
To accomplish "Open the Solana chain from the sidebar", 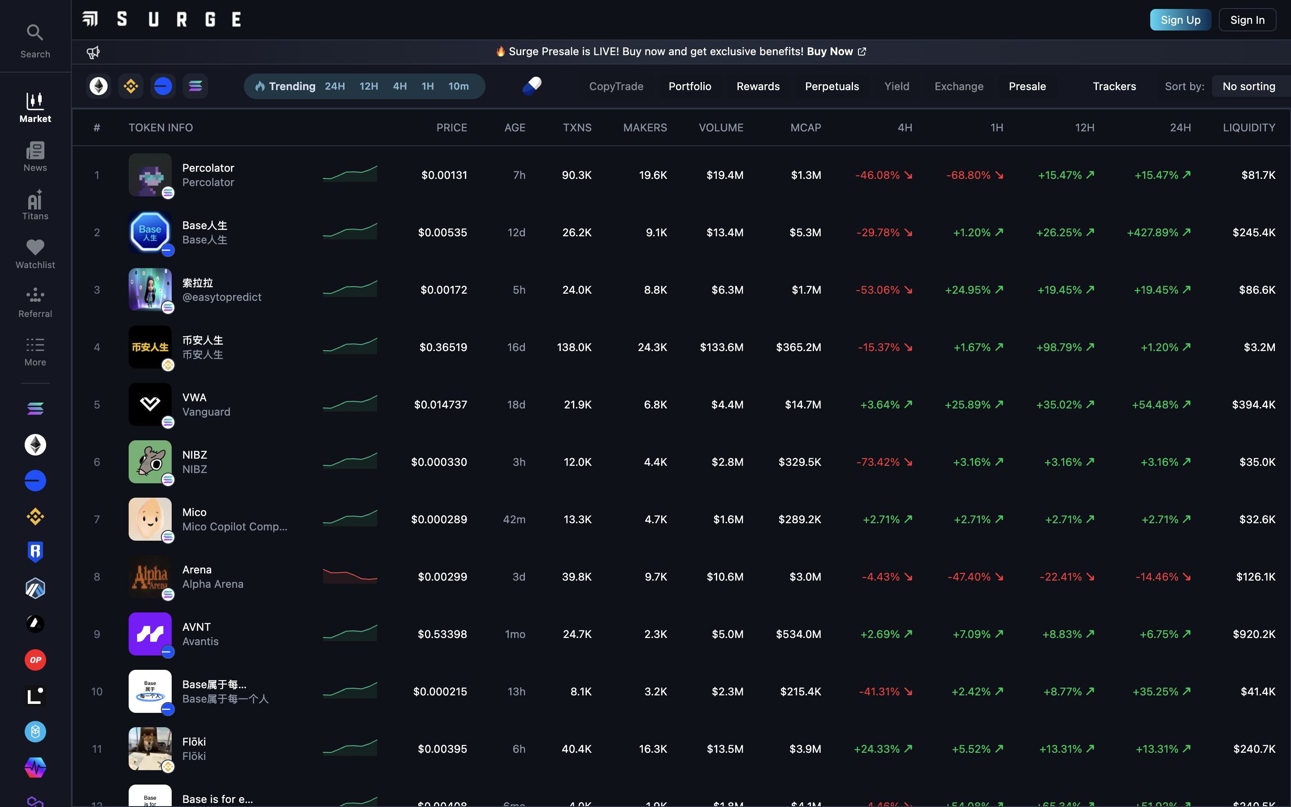I will [35, 408].
